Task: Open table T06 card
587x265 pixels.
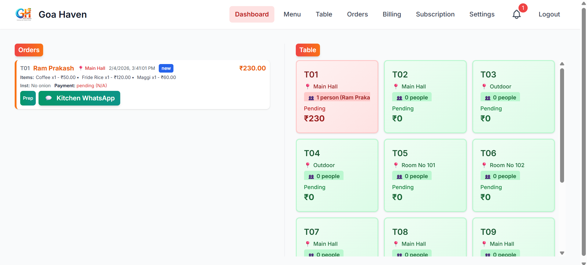Action: tap(514, 175)
